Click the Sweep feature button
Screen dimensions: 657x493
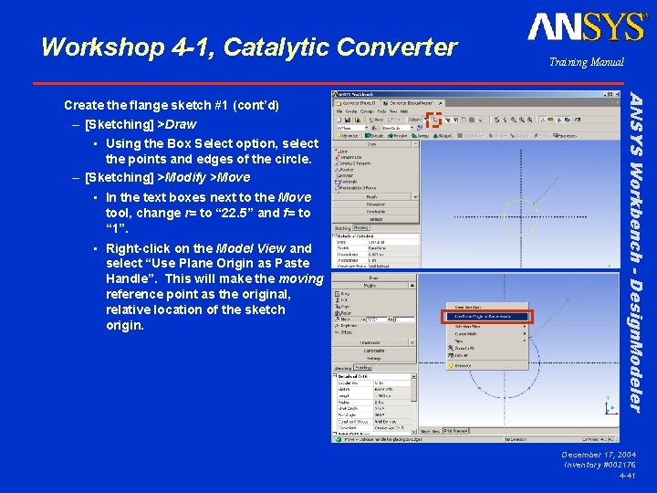point(421,136)
